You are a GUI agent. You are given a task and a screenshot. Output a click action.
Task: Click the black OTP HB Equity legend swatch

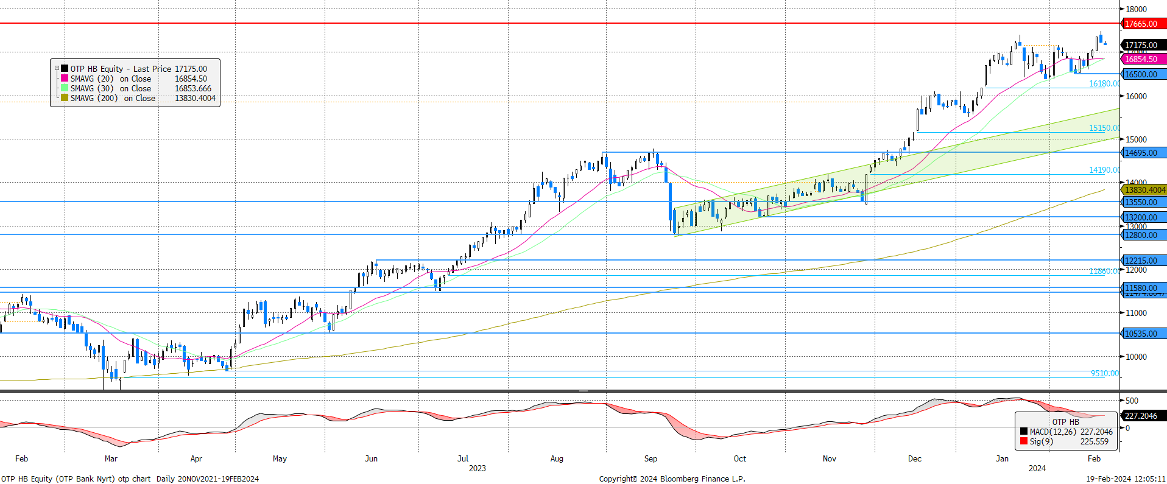coord(65,69)
